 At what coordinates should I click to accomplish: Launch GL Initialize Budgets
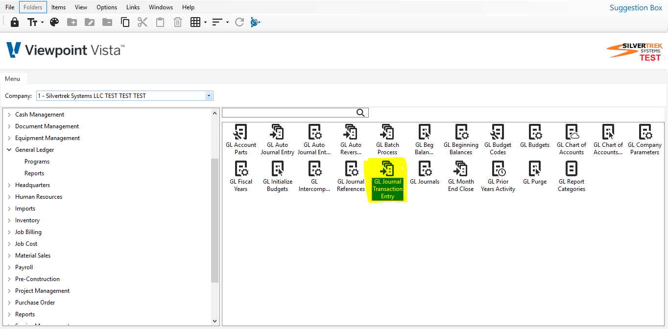(x=278, y=176)
